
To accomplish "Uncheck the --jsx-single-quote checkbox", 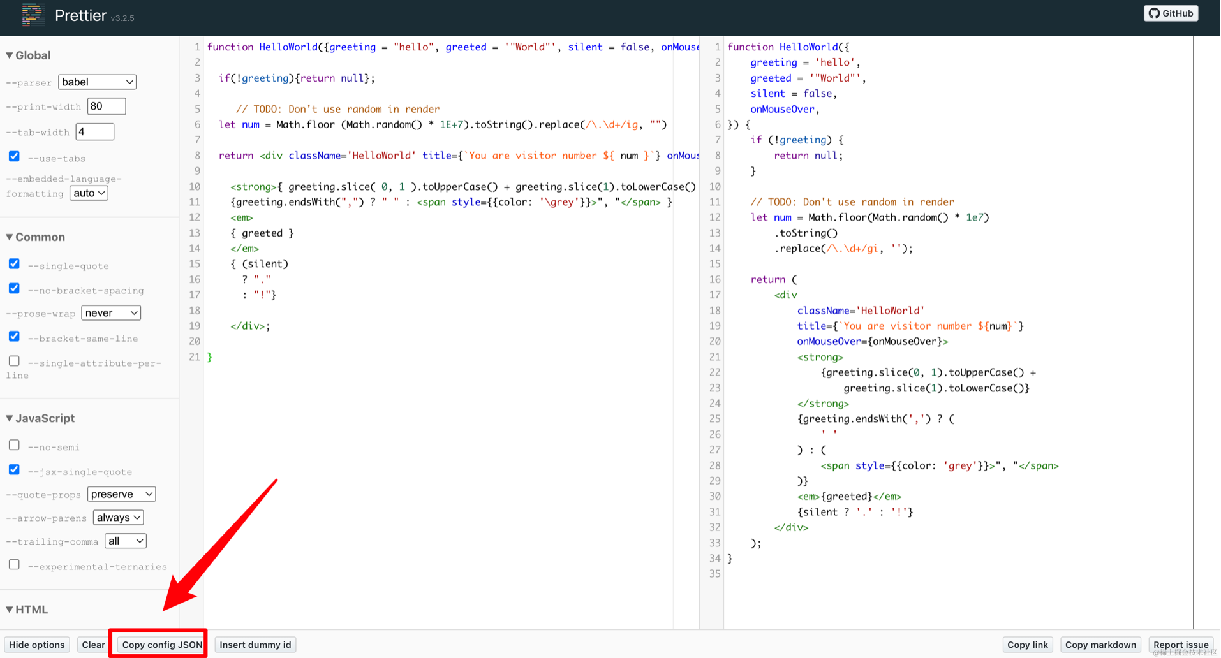I will pyautogui.click(x=14, y=470).
